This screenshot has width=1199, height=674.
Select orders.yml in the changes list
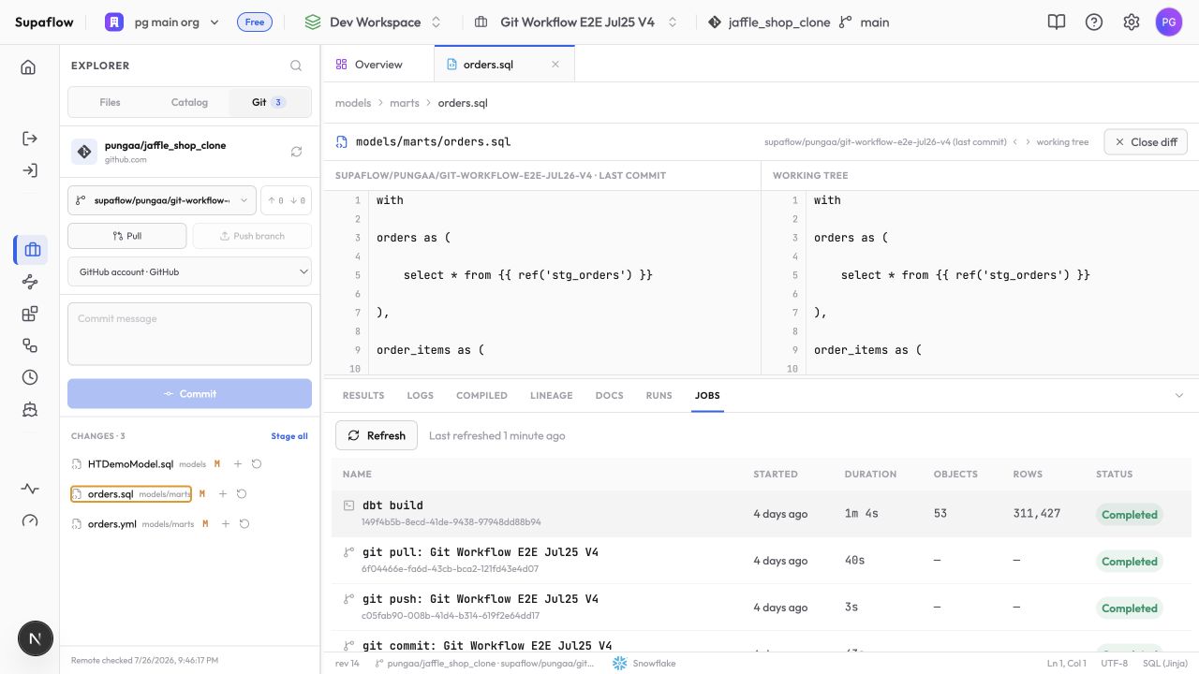click(111, 524)
